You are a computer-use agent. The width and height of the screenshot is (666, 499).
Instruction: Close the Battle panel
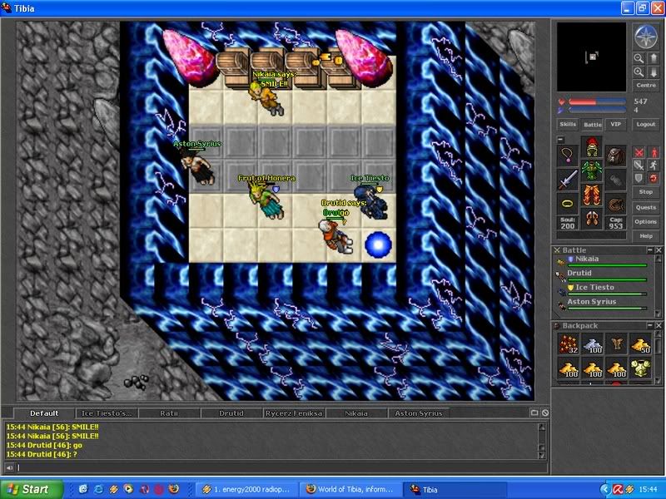coord(659,250)
